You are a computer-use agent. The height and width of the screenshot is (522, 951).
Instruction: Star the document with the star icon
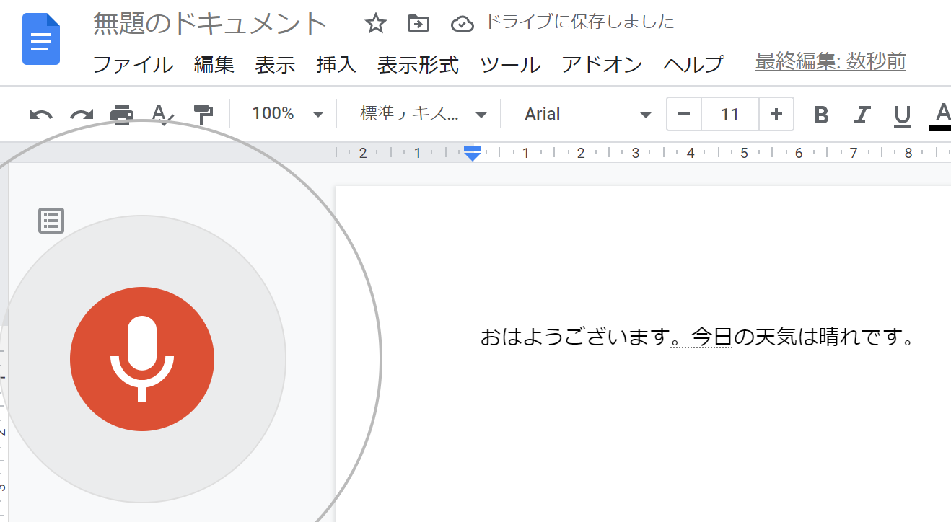375,24
